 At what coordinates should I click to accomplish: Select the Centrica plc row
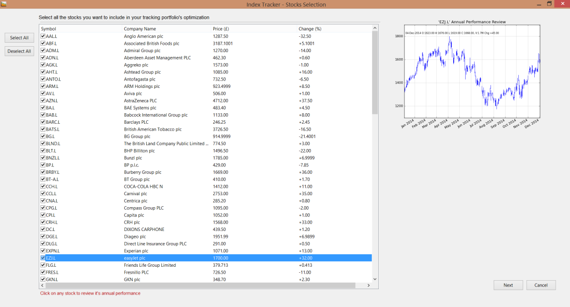pos(206,201)
